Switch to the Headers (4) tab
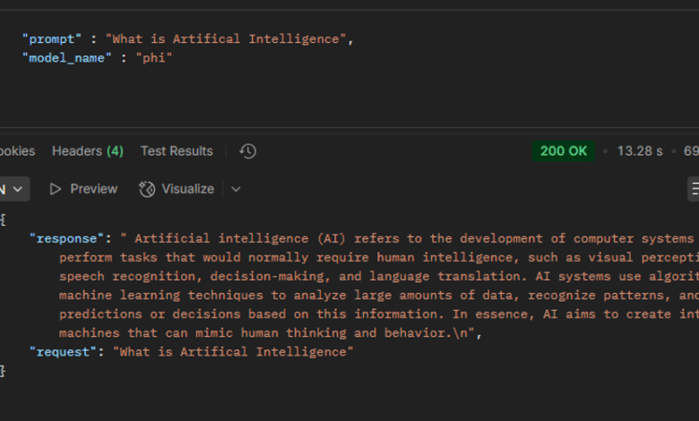This screenshot has height=421, width=699. (x=88, y=151)
